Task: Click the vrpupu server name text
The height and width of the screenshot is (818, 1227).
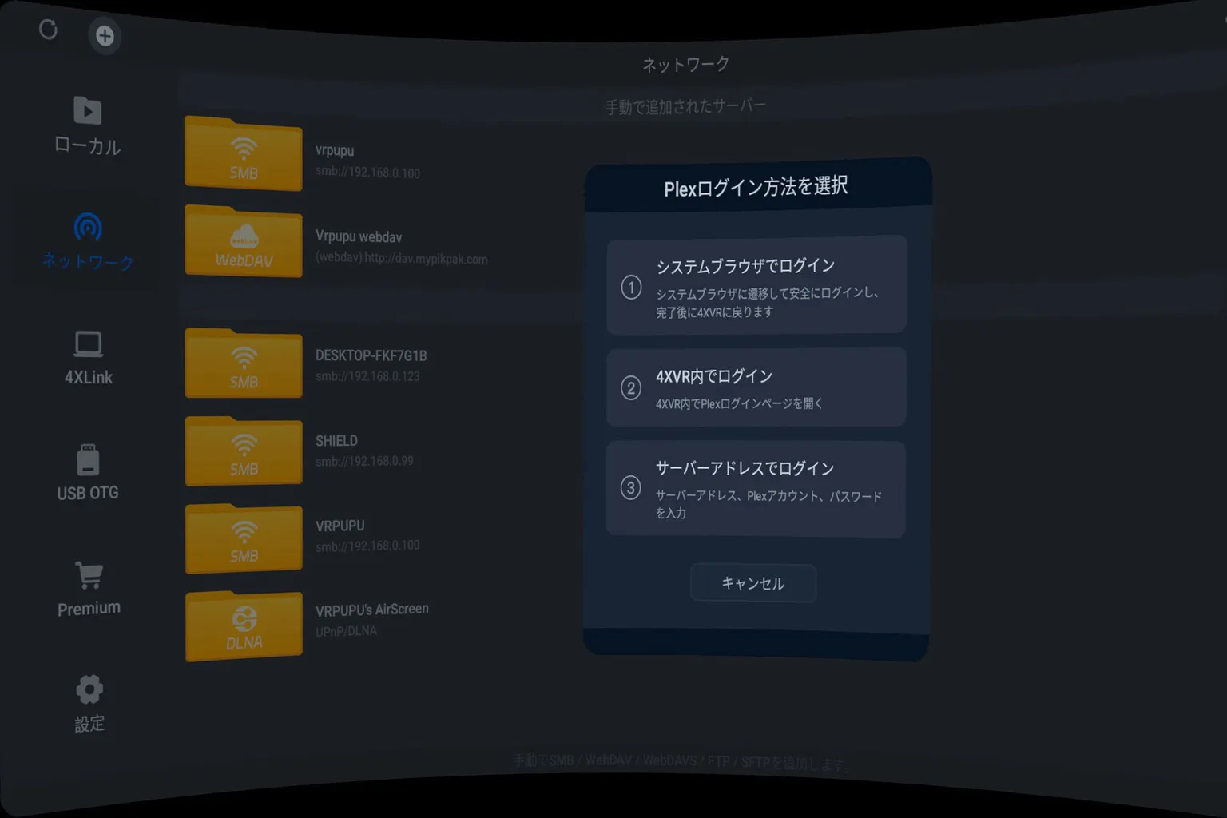Action: pyautogui.click(x=334, y=150)
